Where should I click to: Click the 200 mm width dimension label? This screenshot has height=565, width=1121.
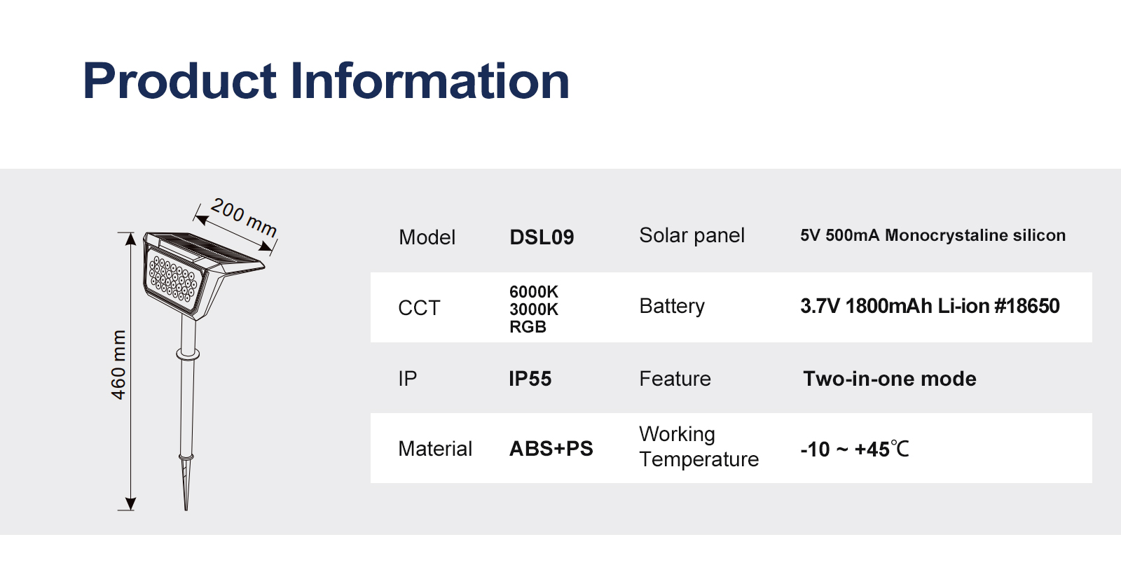(244, 217)
